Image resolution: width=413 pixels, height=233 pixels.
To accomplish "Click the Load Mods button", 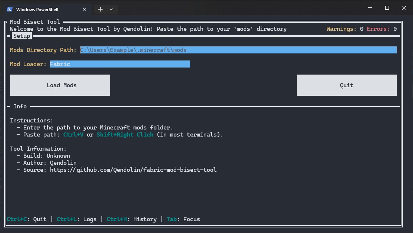I will pos(60,85).
